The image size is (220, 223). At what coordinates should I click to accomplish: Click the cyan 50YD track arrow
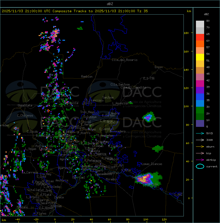(200, 133)
